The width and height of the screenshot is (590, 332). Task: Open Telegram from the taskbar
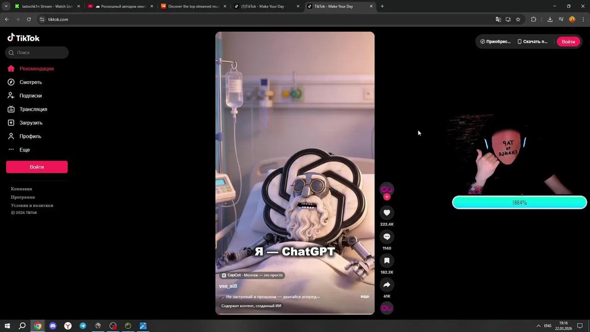click(x=83, y=326)
